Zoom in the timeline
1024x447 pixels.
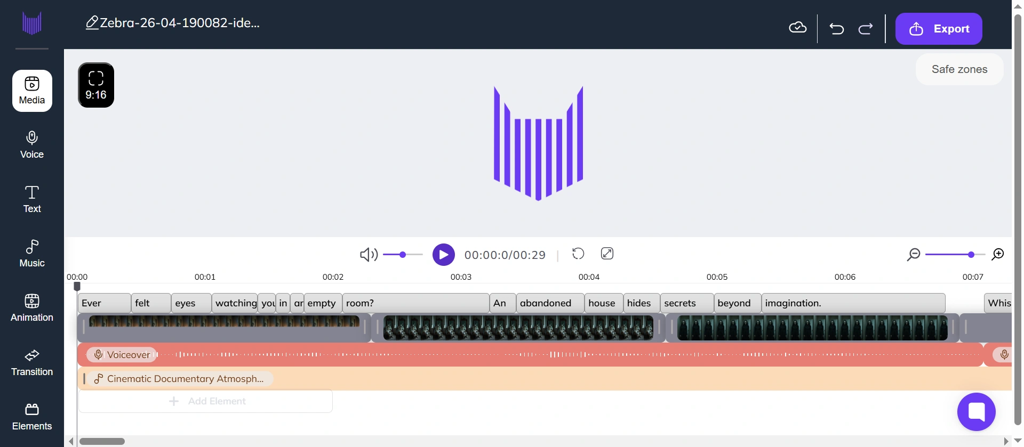998,255
